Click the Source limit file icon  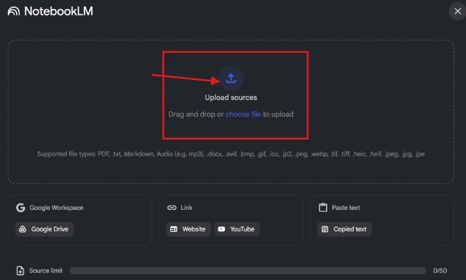point(21,271)
